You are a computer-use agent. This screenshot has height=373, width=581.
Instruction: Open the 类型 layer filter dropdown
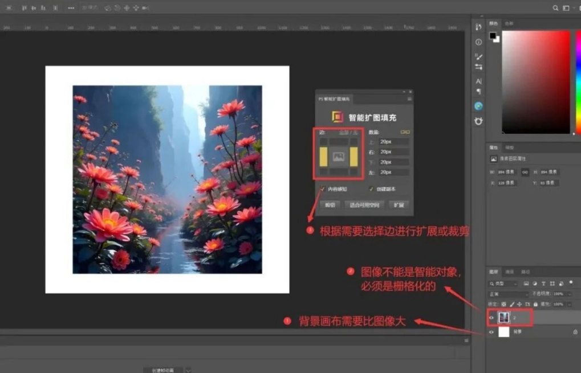click(502, 284)
